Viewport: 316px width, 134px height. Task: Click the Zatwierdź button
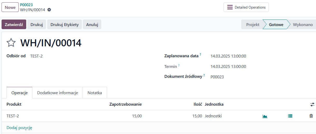(14, 24)
